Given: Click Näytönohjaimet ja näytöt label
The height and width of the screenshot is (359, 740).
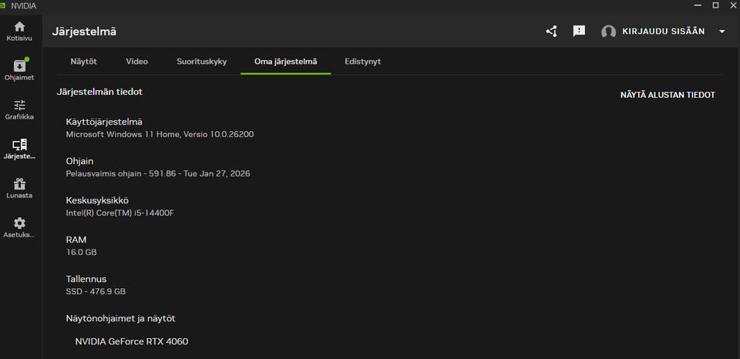Looking at the screenshot, I should click(x=120, y=318).
